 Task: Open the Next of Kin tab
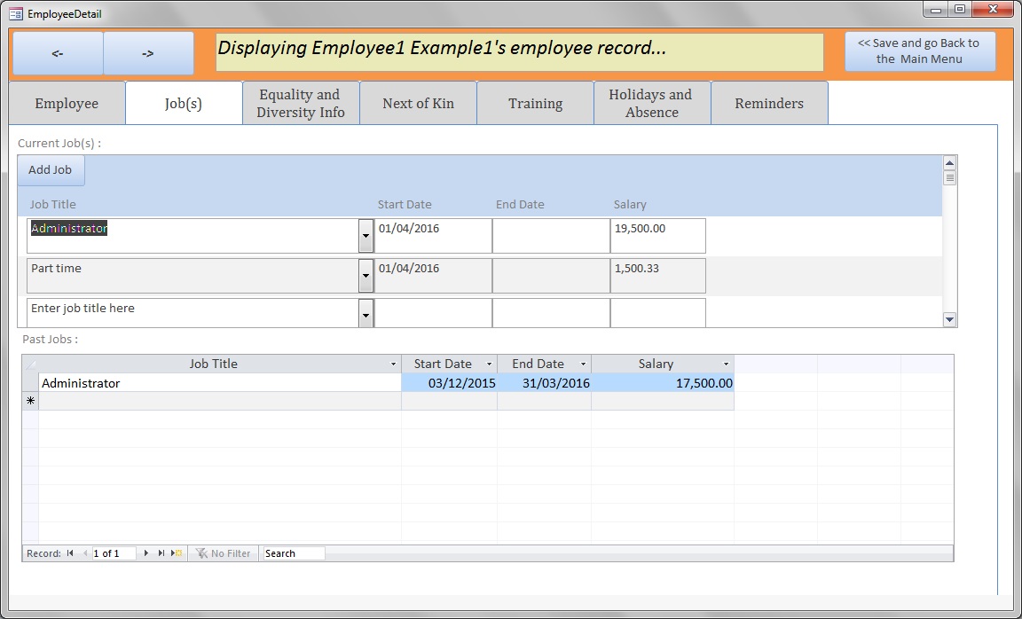coord(418,104)
